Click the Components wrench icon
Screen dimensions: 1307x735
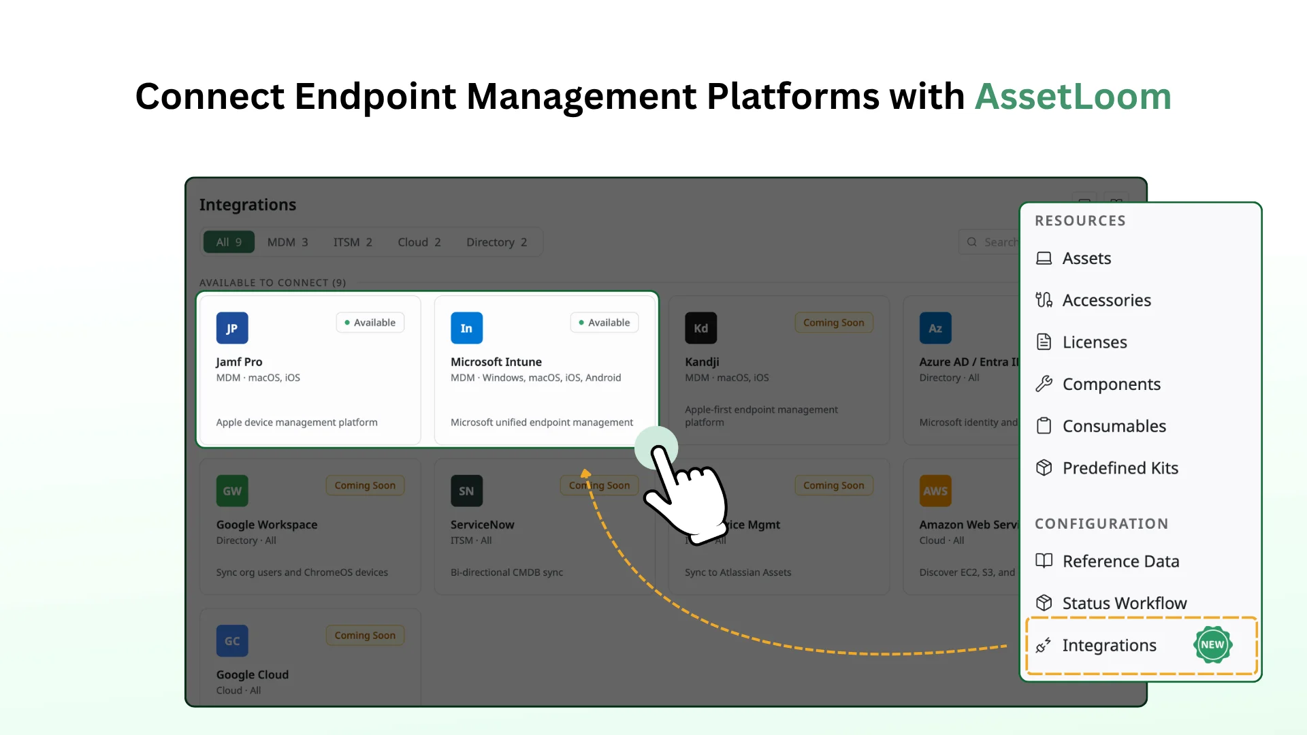tap(1044, 384)
